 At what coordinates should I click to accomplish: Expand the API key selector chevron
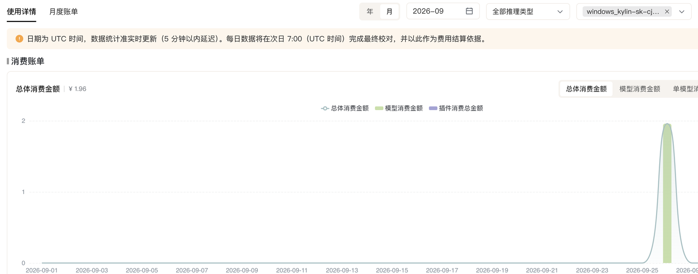682,12
